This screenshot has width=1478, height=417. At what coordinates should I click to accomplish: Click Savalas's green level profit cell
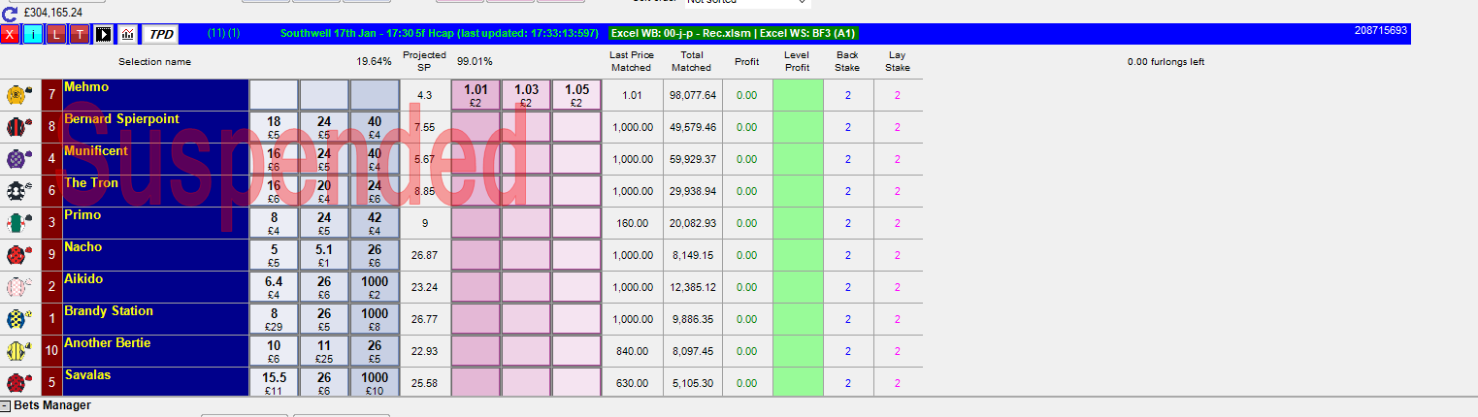(x=798, y=383)
